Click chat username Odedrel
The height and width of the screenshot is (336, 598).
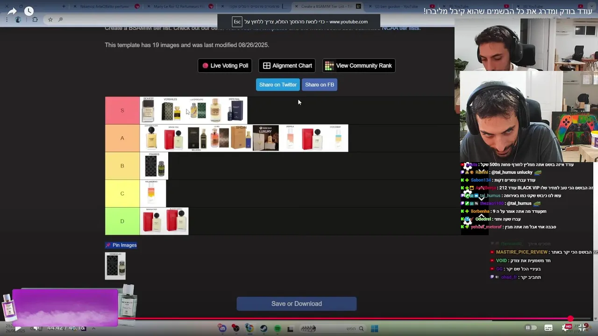pos(483,219)
